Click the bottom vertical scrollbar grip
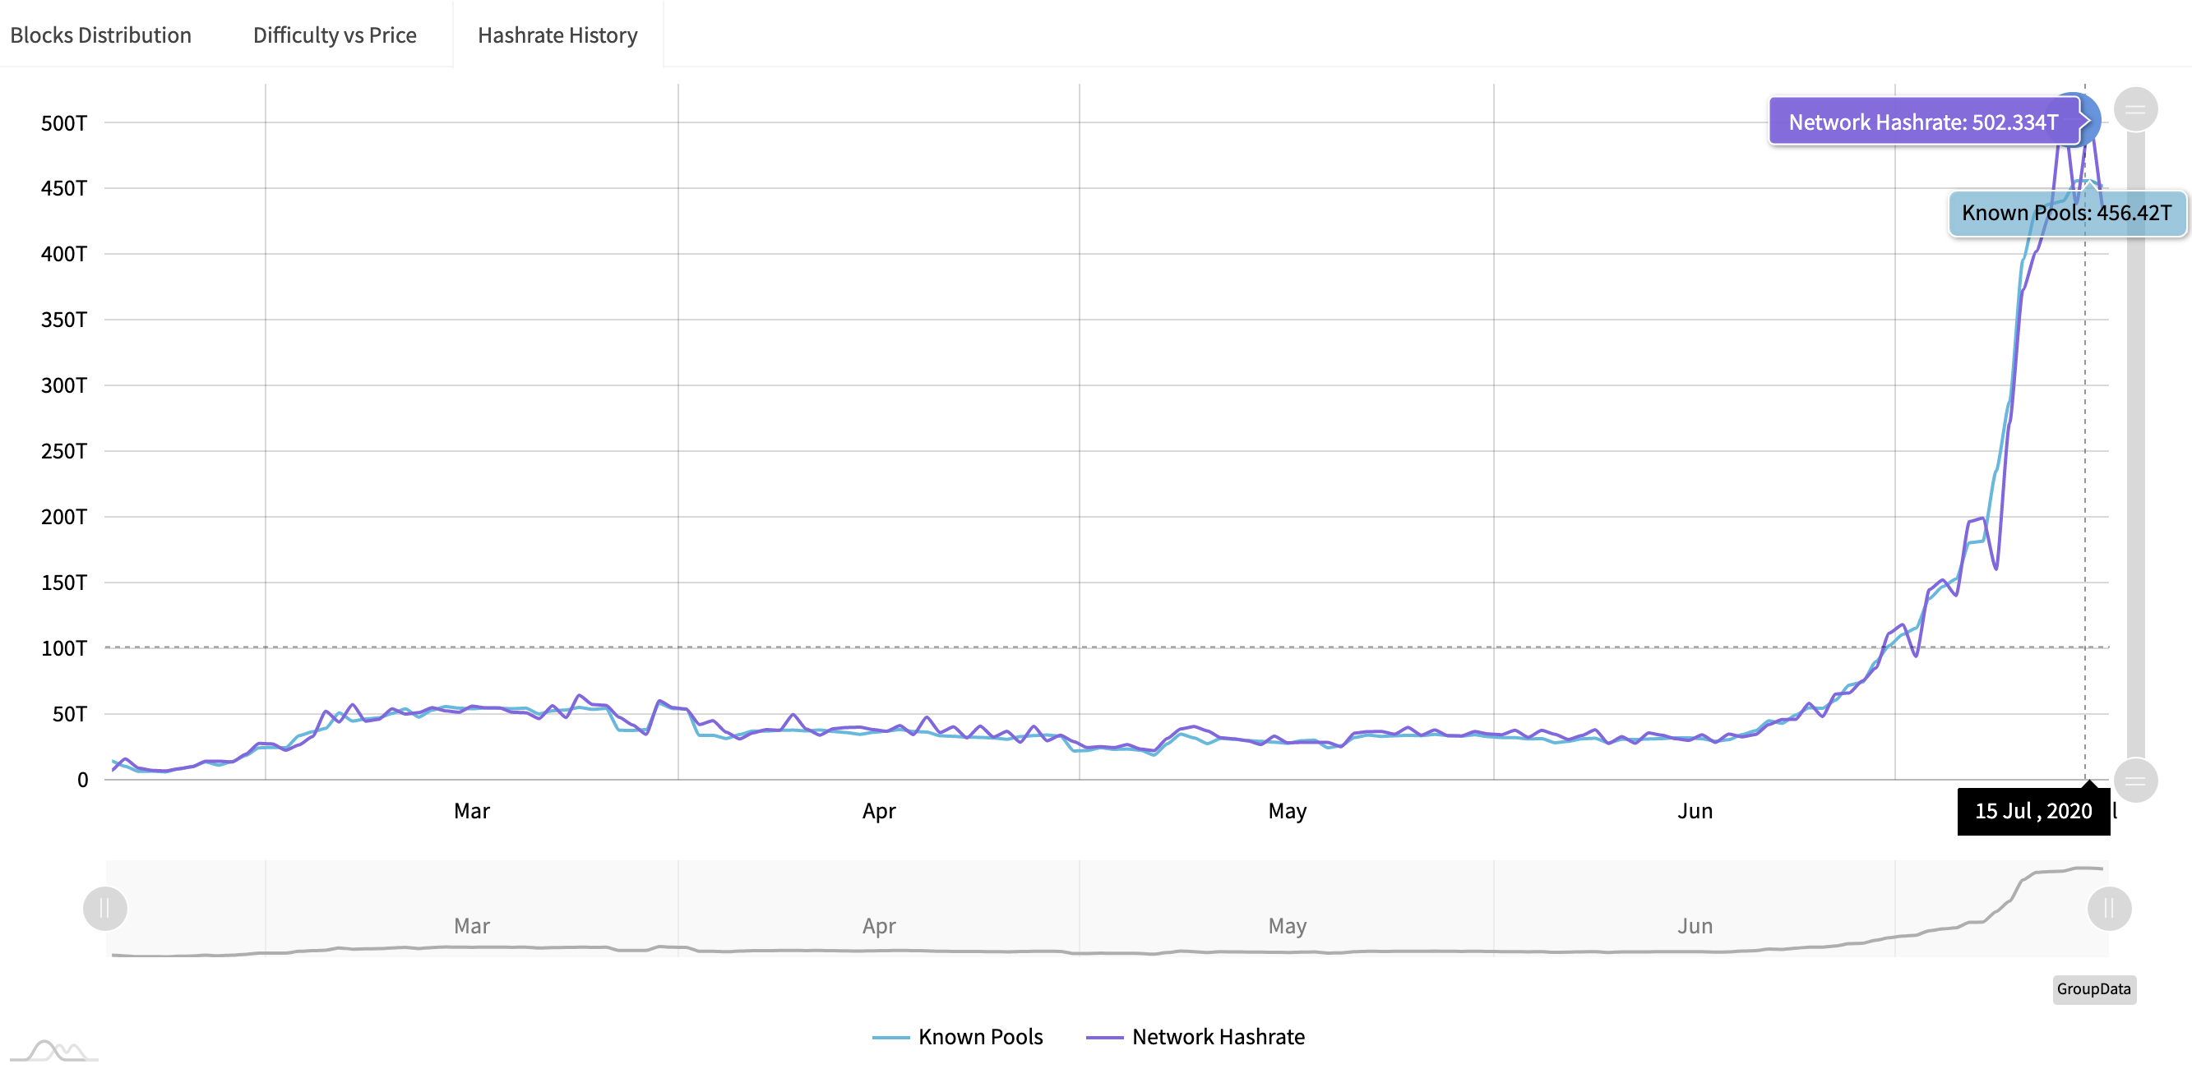 coord(2135,780)
